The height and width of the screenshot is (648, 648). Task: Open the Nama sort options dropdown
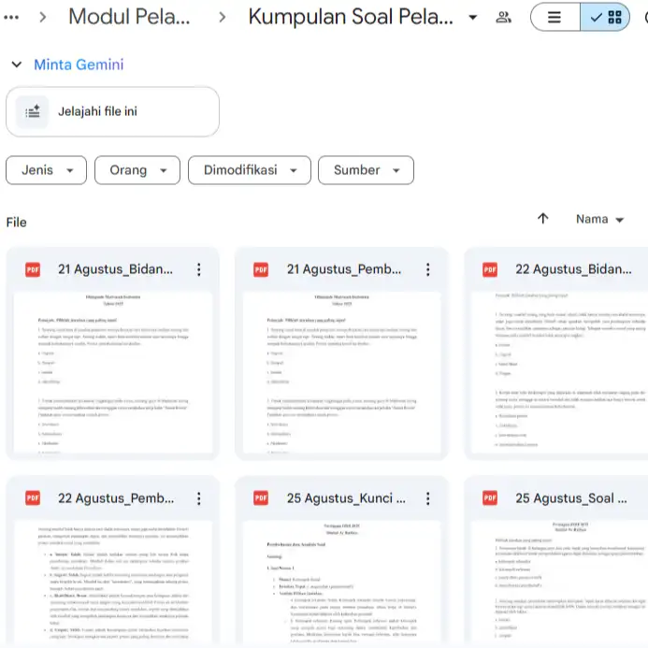(600, 219)
